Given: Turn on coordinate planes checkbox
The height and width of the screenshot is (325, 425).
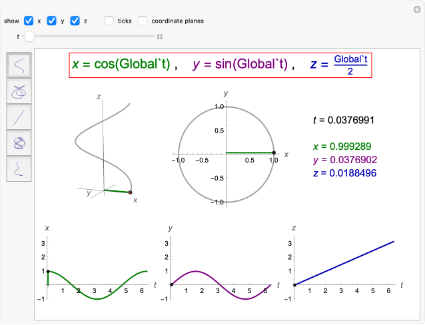Looking at the screenshot, I should point(143,21).
